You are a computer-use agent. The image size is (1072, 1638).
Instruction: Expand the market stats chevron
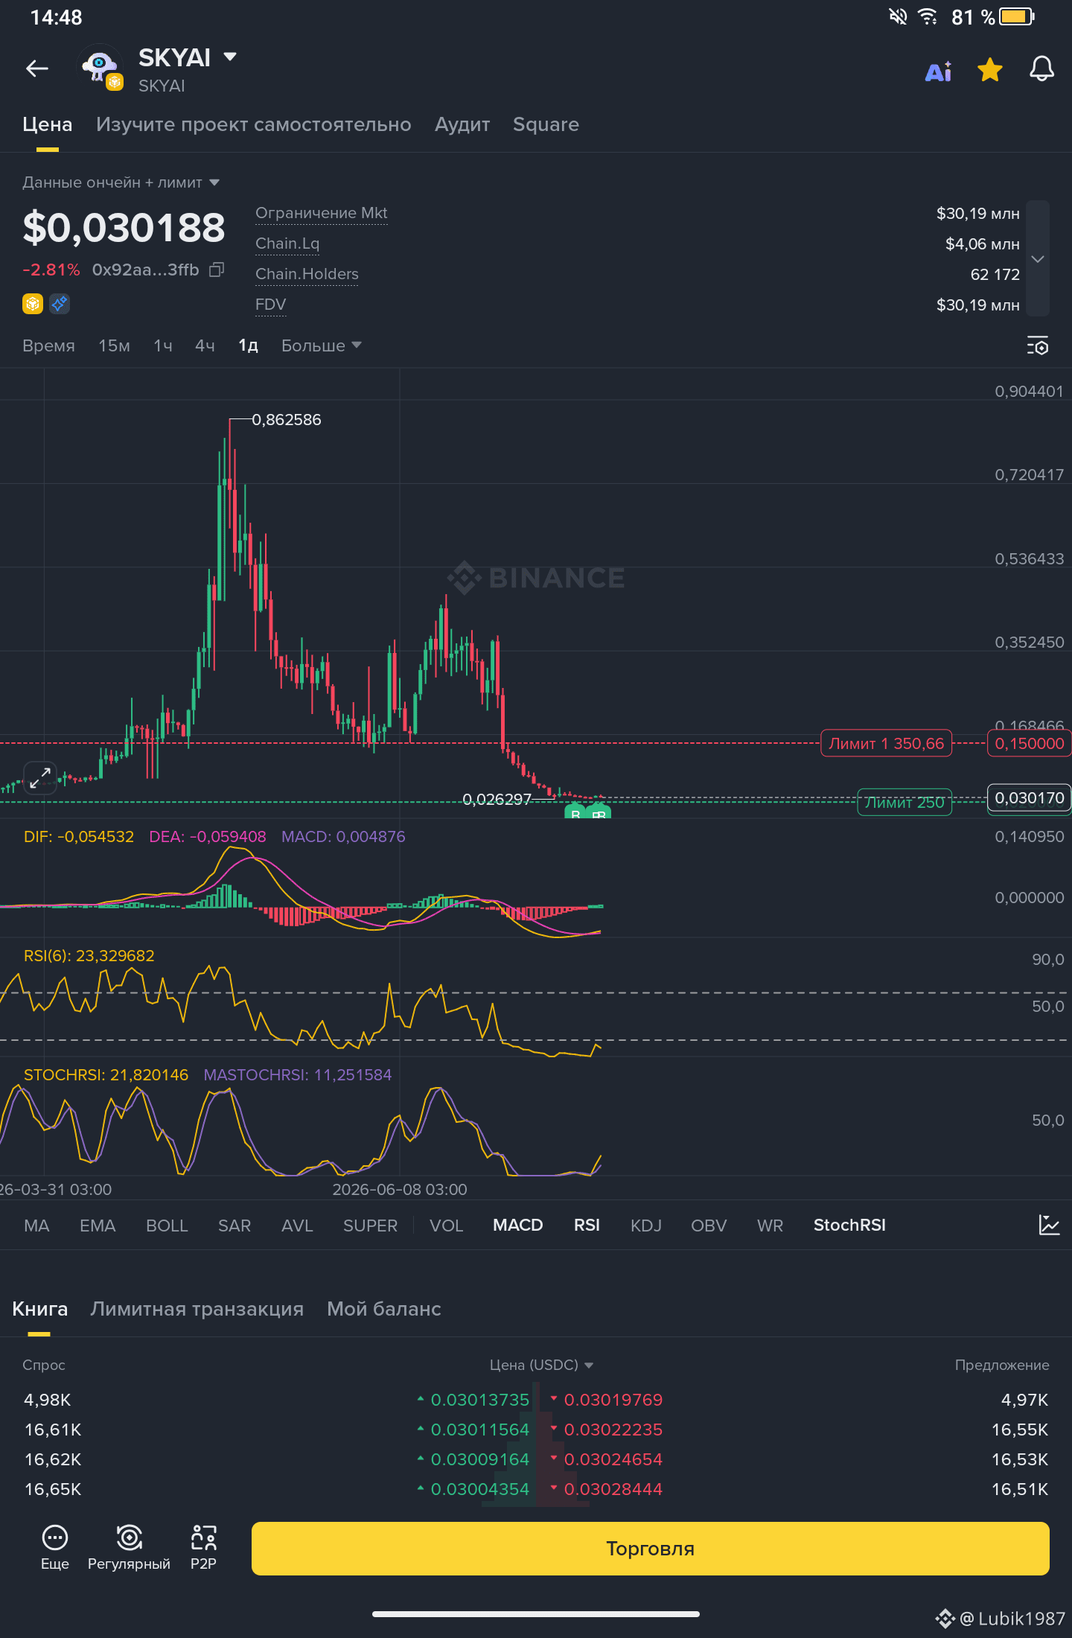pyautogui.click(x=1038, y=258)
